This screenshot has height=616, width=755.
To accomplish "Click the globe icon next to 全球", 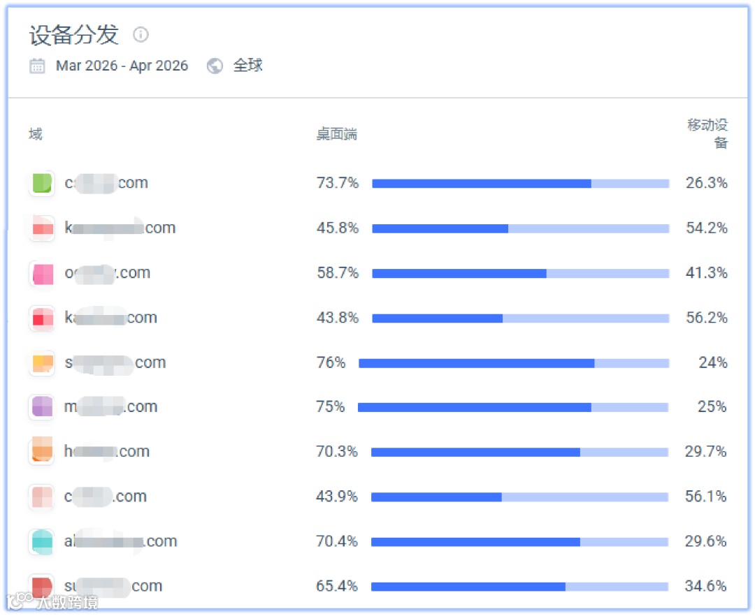I will 215,66.
